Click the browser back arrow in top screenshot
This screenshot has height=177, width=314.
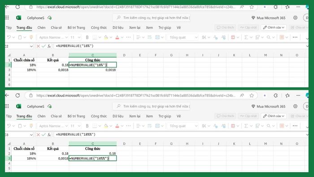[7, 7]
